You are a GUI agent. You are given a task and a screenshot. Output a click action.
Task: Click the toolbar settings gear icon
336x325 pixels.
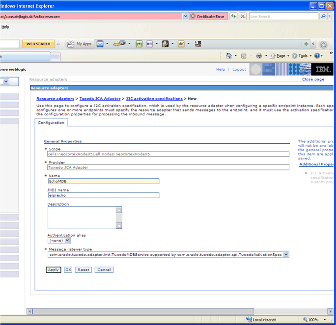click(x=323, y=44)
